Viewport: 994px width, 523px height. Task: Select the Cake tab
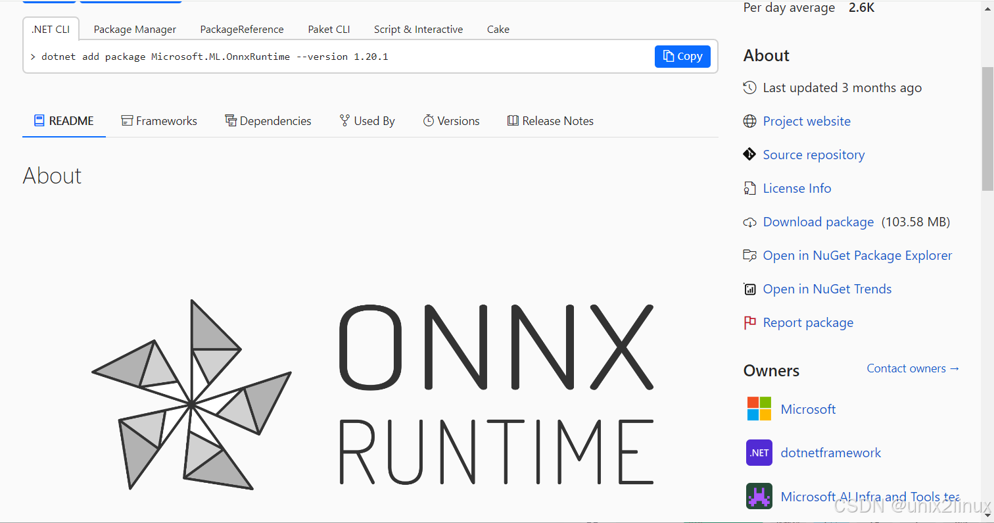[x=498, y=29]
